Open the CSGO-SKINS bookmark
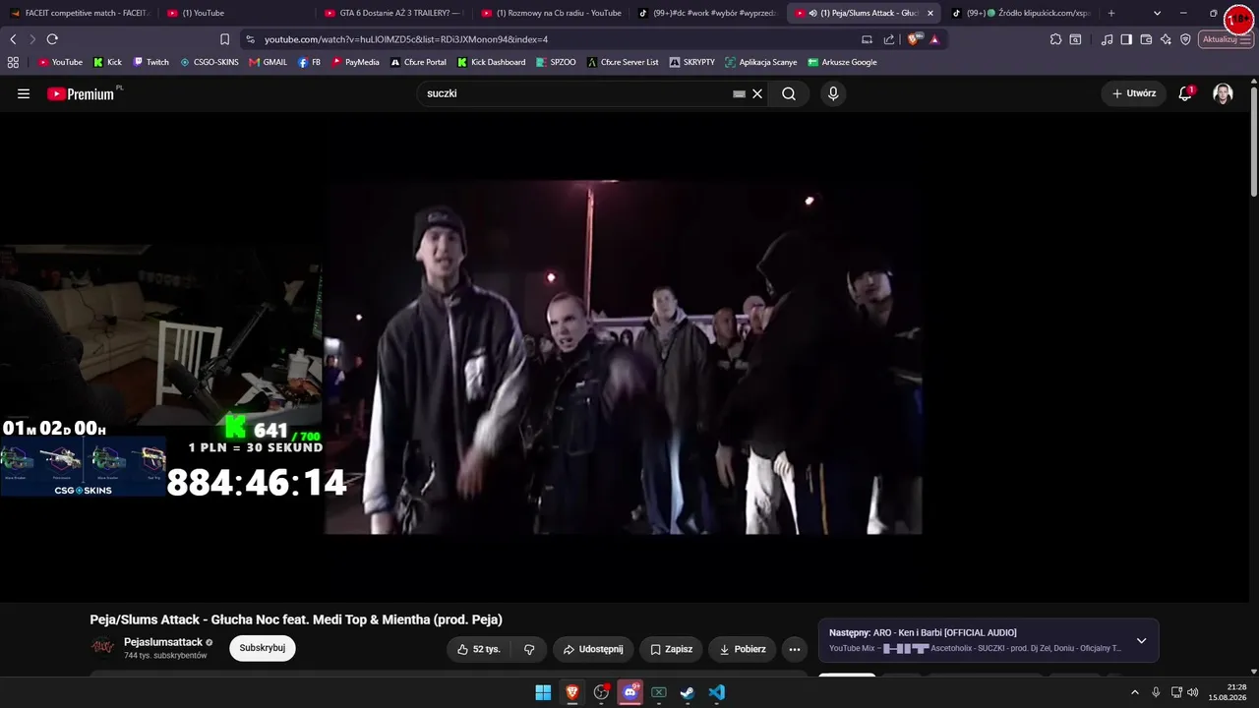The width and height of the screenshot is (1259, 708). click(x=209, y=62)
